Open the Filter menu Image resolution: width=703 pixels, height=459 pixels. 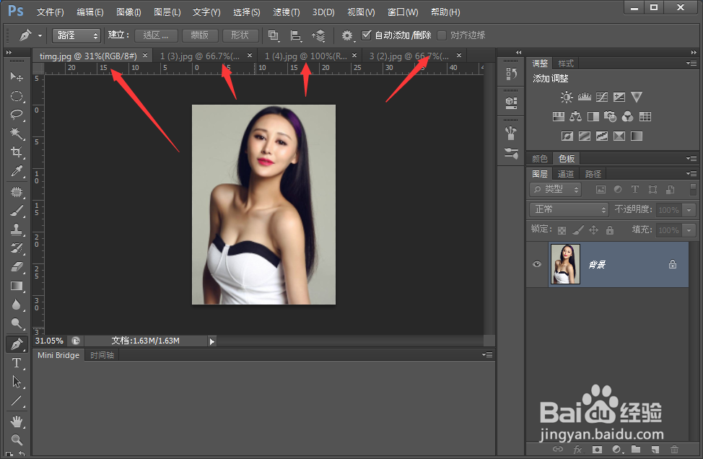pyautogui.click(x=286, y=12)
